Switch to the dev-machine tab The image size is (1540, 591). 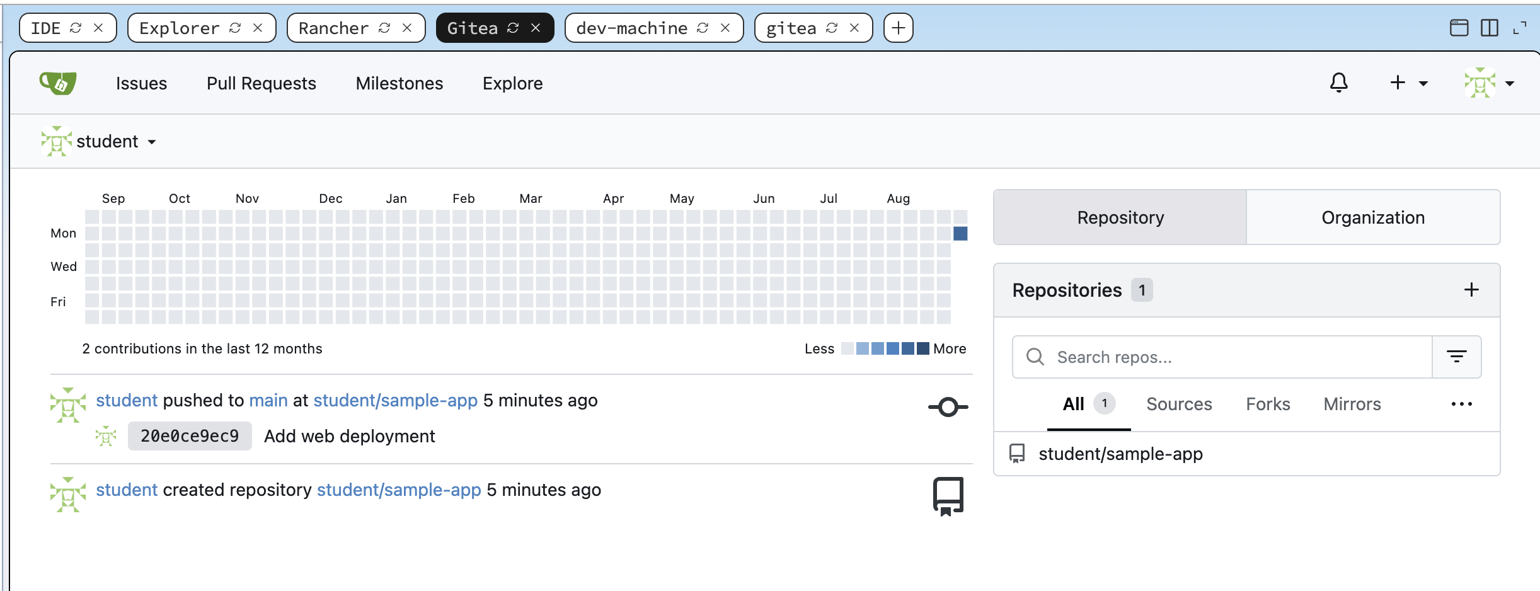point(632,28)
